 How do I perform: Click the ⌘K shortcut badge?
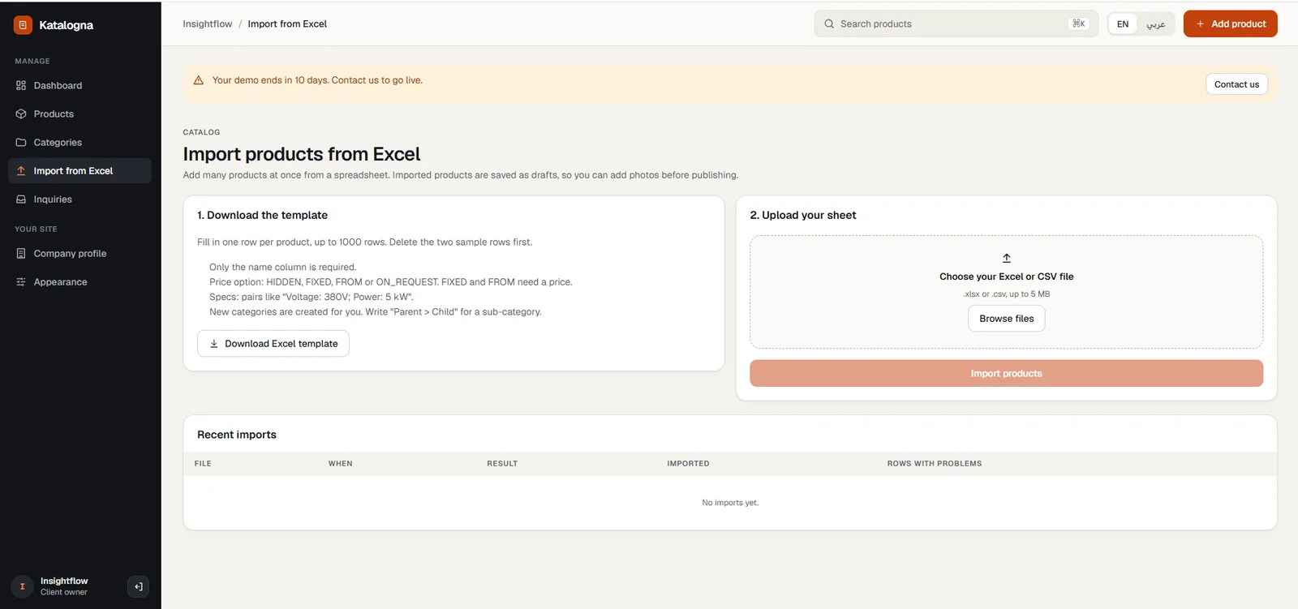click(x=1079, y=24)
